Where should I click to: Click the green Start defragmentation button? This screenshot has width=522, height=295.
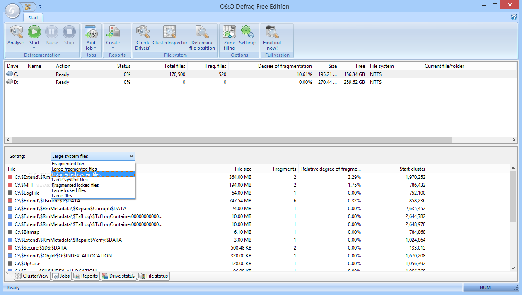[34, 32]
